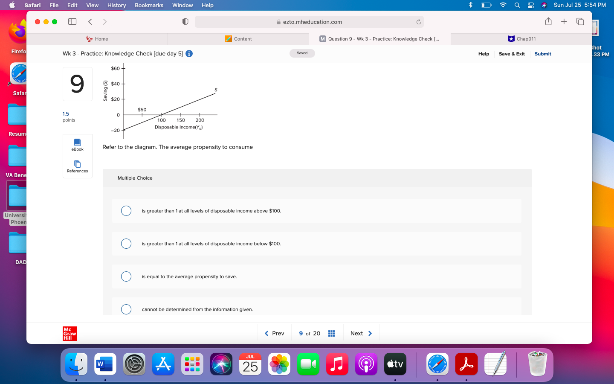Select 'is equal to the average propensity to save'
614x384 pixels.
[x=126, y=276]
